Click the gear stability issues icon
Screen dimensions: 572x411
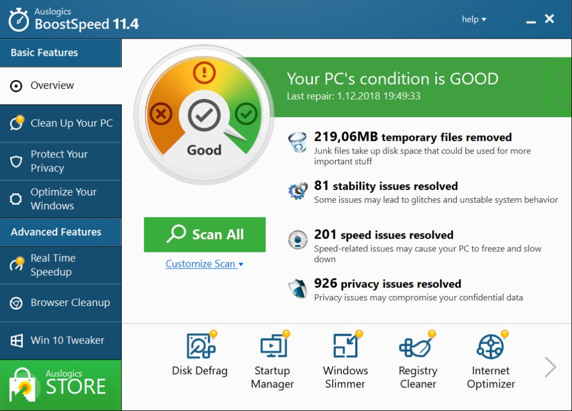point(297,191)
